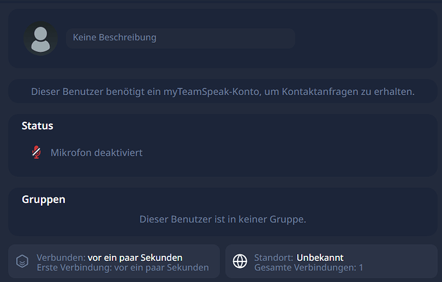Click the "Standort: Unbekannt" line
The height and width of the screenshot is (282, 442).
click(x=299, y=258)
